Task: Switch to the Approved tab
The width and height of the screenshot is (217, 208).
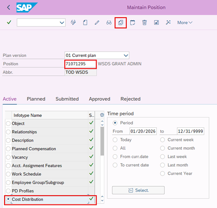Action: pyautogui.click(x=100, y=99)
